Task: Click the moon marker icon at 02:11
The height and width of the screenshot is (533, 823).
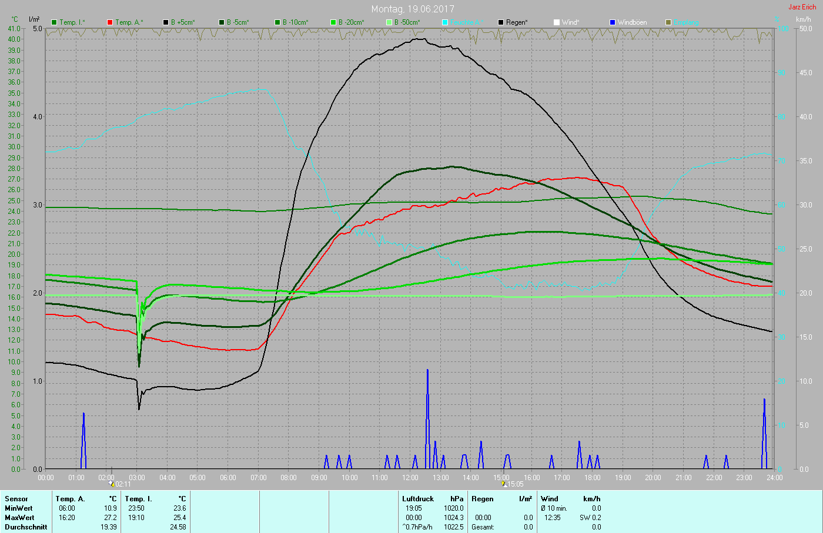Action: [112, 484]
